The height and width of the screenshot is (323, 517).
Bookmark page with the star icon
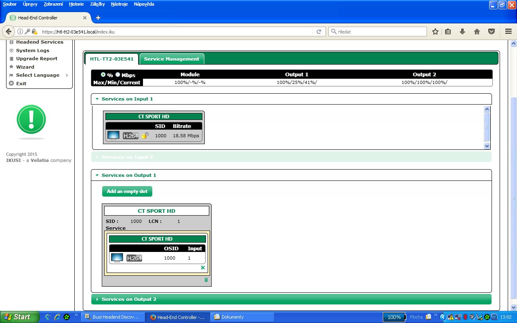click(435, 31)
